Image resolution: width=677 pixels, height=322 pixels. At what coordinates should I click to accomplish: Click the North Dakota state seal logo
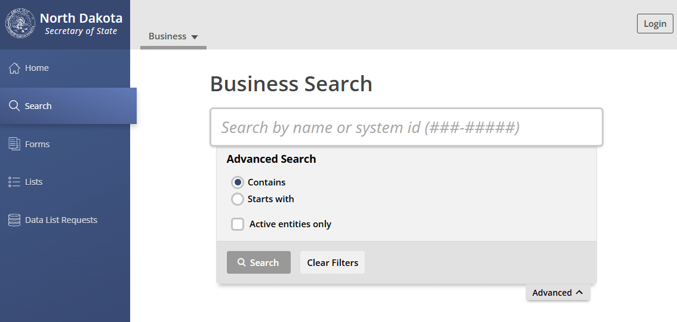tap(20, 24)
